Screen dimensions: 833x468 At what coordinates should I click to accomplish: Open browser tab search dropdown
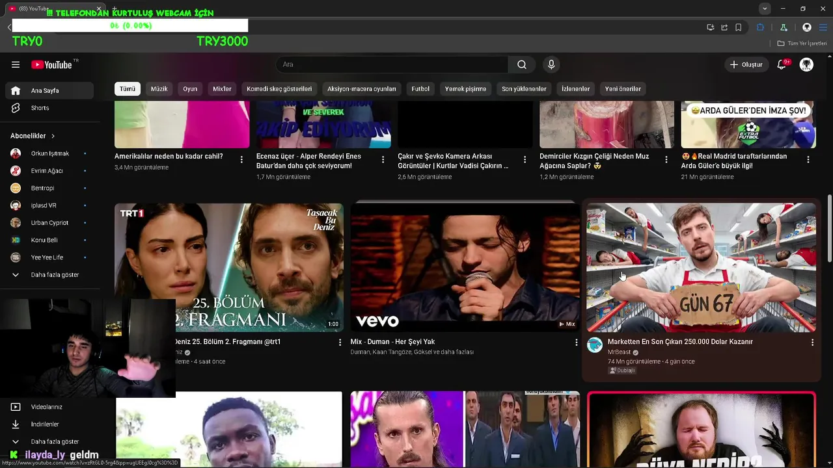(x=765, y=8)
